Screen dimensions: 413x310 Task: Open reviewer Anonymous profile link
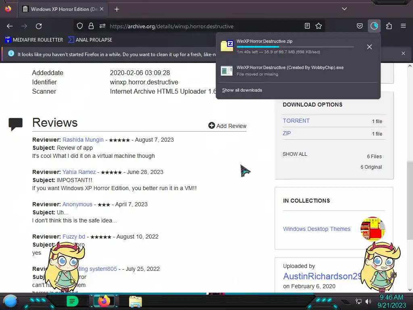pyautogui.click(x=77, y=204)
